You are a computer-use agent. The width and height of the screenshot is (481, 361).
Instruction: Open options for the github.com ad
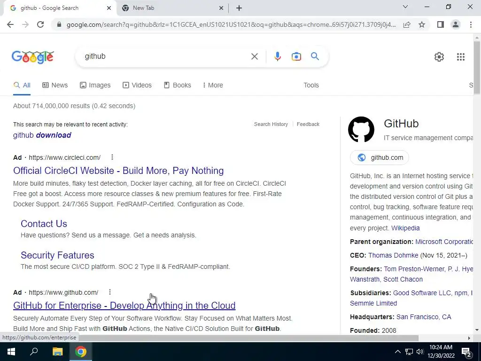(110, 292)
